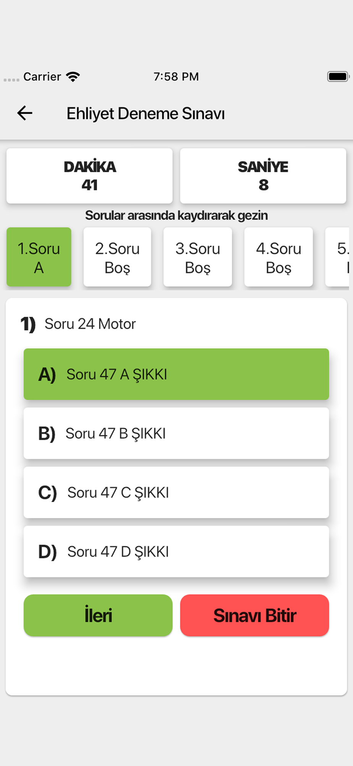The height and width of the screenshot is (766, 353).
Task: Tap the status bar clock 7:58 PM
Action: 176,77
